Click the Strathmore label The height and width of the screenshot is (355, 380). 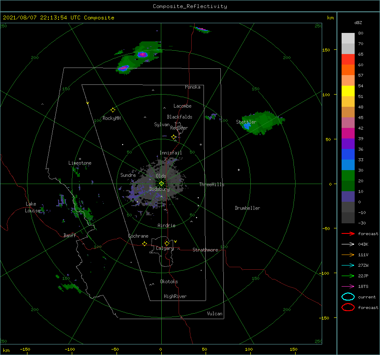[x=205, y=250]
